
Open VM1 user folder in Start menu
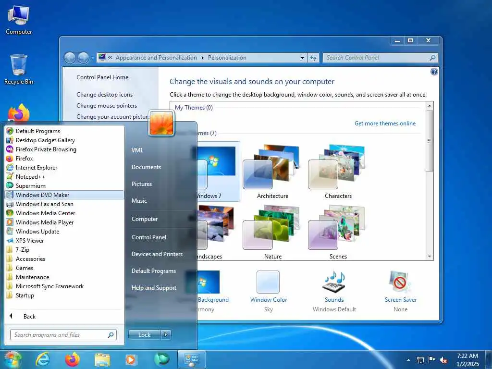137,150
